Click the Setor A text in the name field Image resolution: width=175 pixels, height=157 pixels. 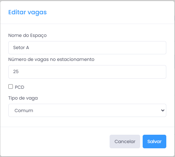(x=21, y=48)
